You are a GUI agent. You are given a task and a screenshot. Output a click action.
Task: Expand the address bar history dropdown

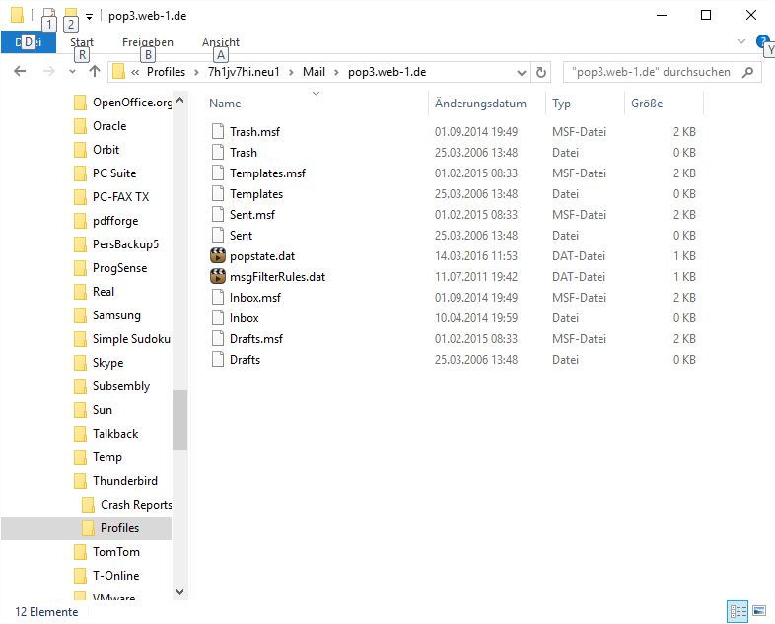coord(521,72)
